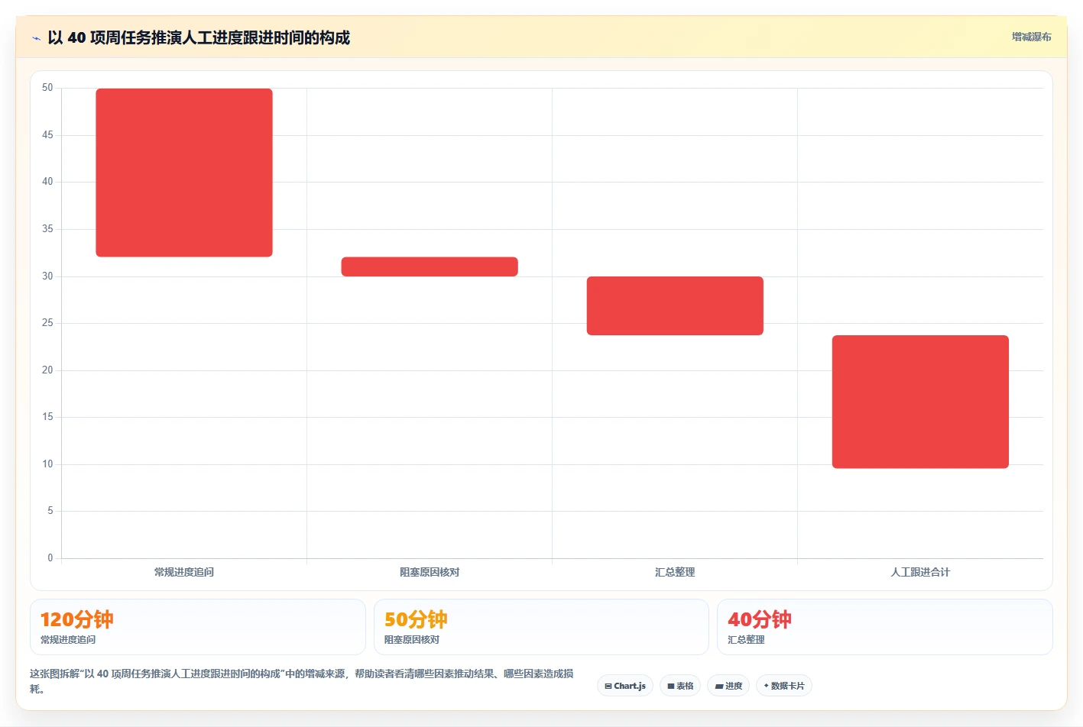Click the description paragraph starting 这张图拆解

302,681
